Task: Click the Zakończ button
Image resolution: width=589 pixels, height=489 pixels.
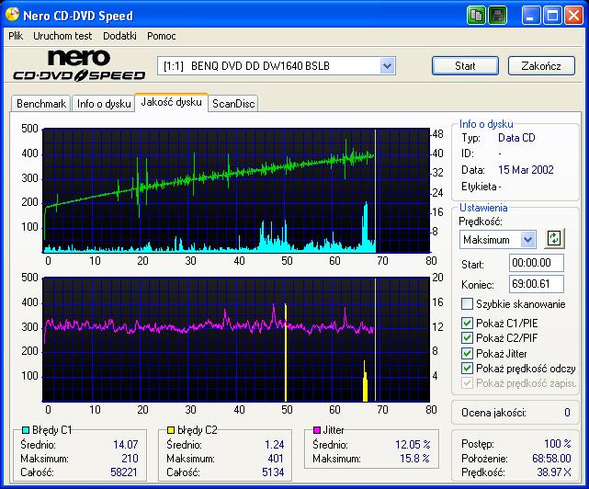Action: click(x=541, y=66)
